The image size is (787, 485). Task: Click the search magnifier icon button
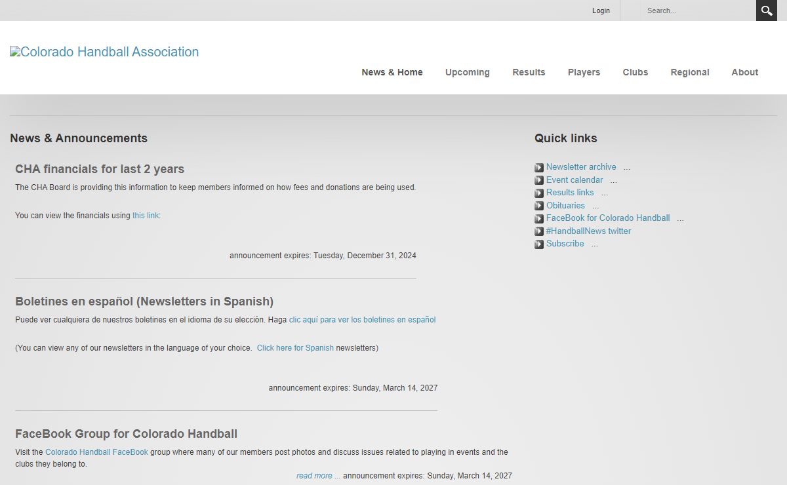(766, 10)
